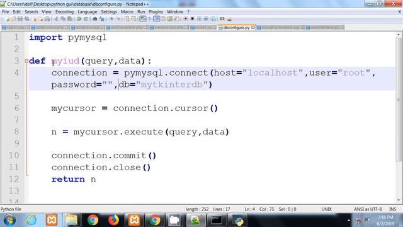Open the View menu

coord(47,12)
